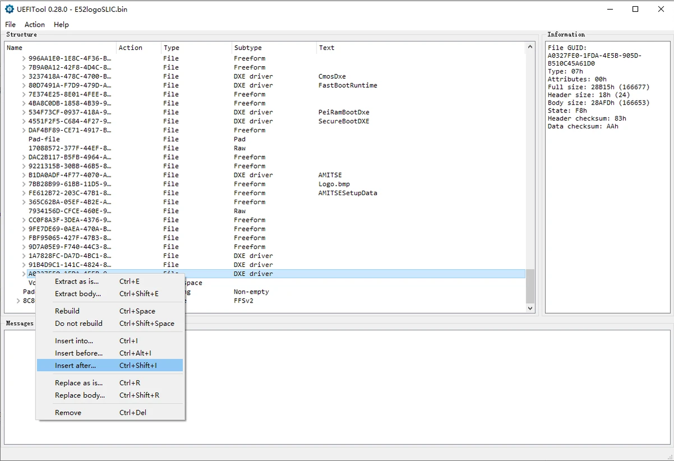Click 'Non-empty' subtype cell
The height and width of the screenshot is (461, 674).
tap(252, 291)
